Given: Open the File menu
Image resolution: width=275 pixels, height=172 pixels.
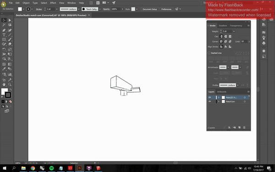Looking at the screenshot, I should click(11, 3).
